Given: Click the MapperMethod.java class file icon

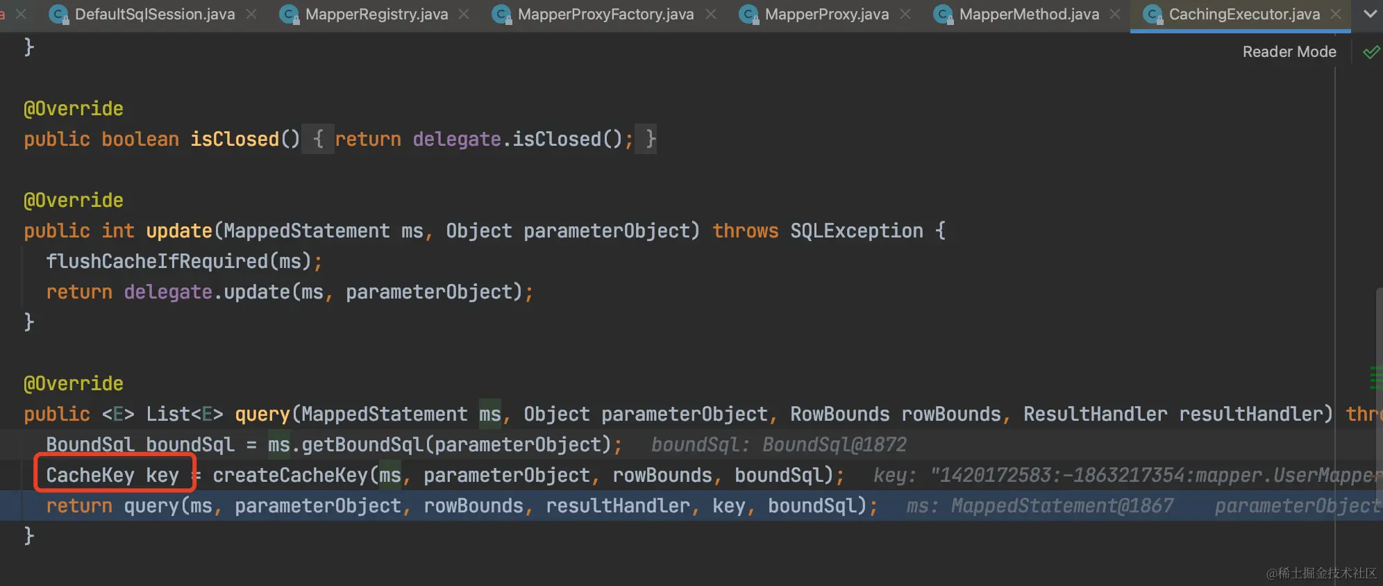Looking at the screenshot, I should (943, 15).
